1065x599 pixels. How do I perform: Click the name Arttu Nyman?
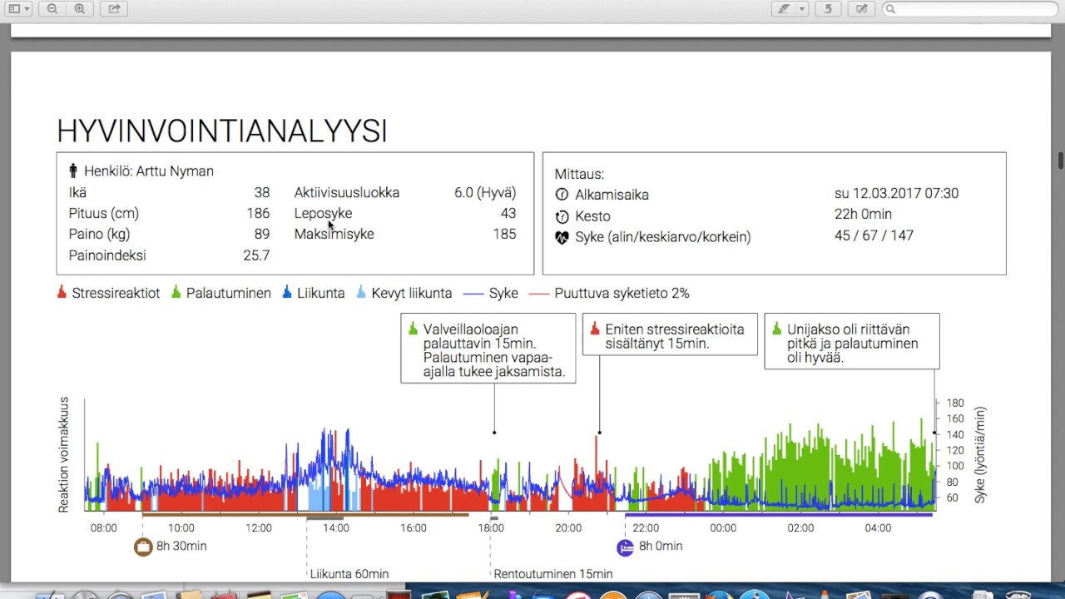(175, 171)
